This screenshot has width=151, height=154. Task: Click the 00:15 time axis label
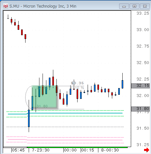pyautogui.click(x=88, y=150)
